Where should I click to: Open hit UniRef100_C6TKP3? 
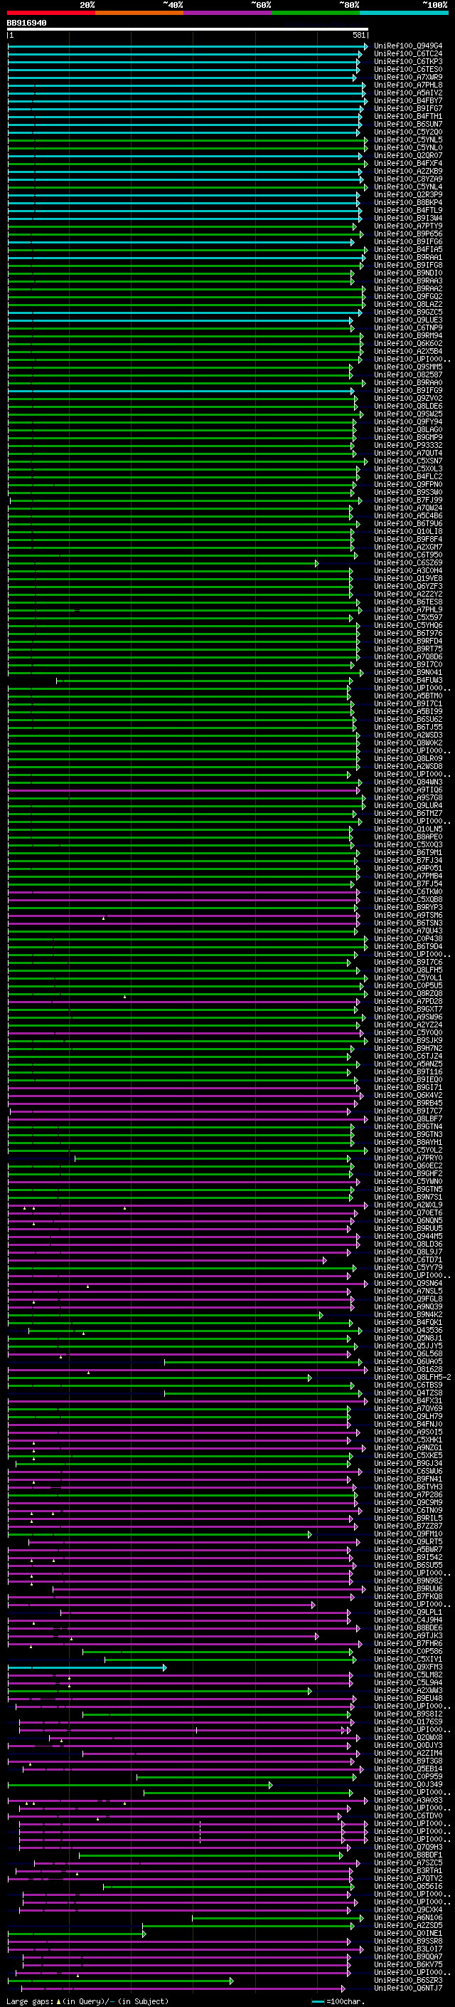pos(408,61)
